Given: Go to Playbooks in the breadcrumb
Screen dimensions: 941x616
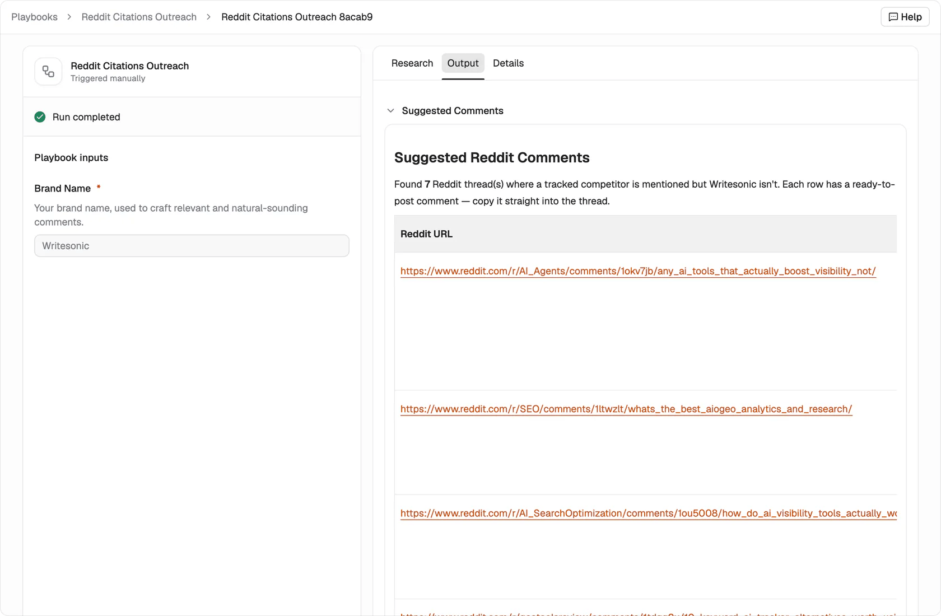Looking at the screenshot, I should tap(34, 17).
